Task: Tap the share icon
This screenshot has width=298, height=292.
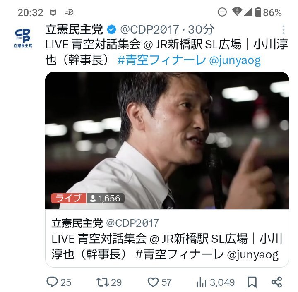Action: point(277,282)
